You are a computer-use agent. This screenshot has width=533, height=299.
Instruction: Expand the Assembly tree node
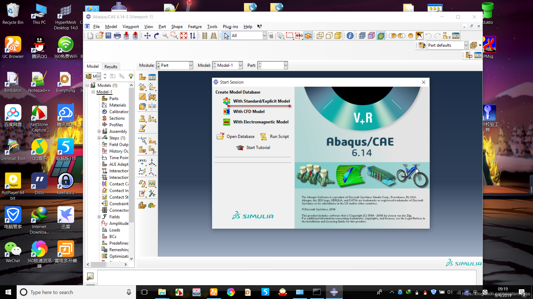(99, 131)
